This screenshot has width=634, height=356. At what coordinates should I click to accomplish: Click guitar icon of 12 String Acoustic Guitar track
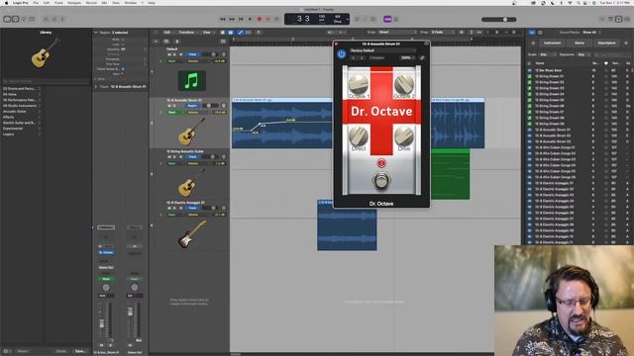click(x=191, y=184)
